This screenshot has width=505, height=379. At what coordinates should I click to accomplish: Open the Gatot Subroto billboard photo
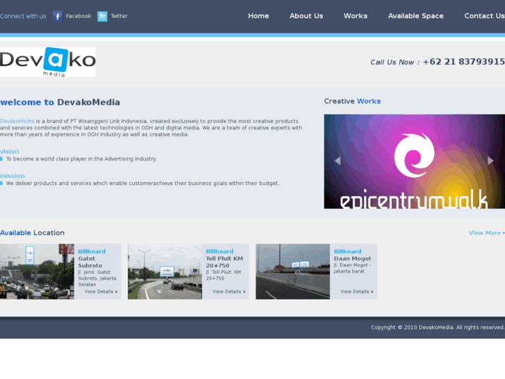pos(37,272)
